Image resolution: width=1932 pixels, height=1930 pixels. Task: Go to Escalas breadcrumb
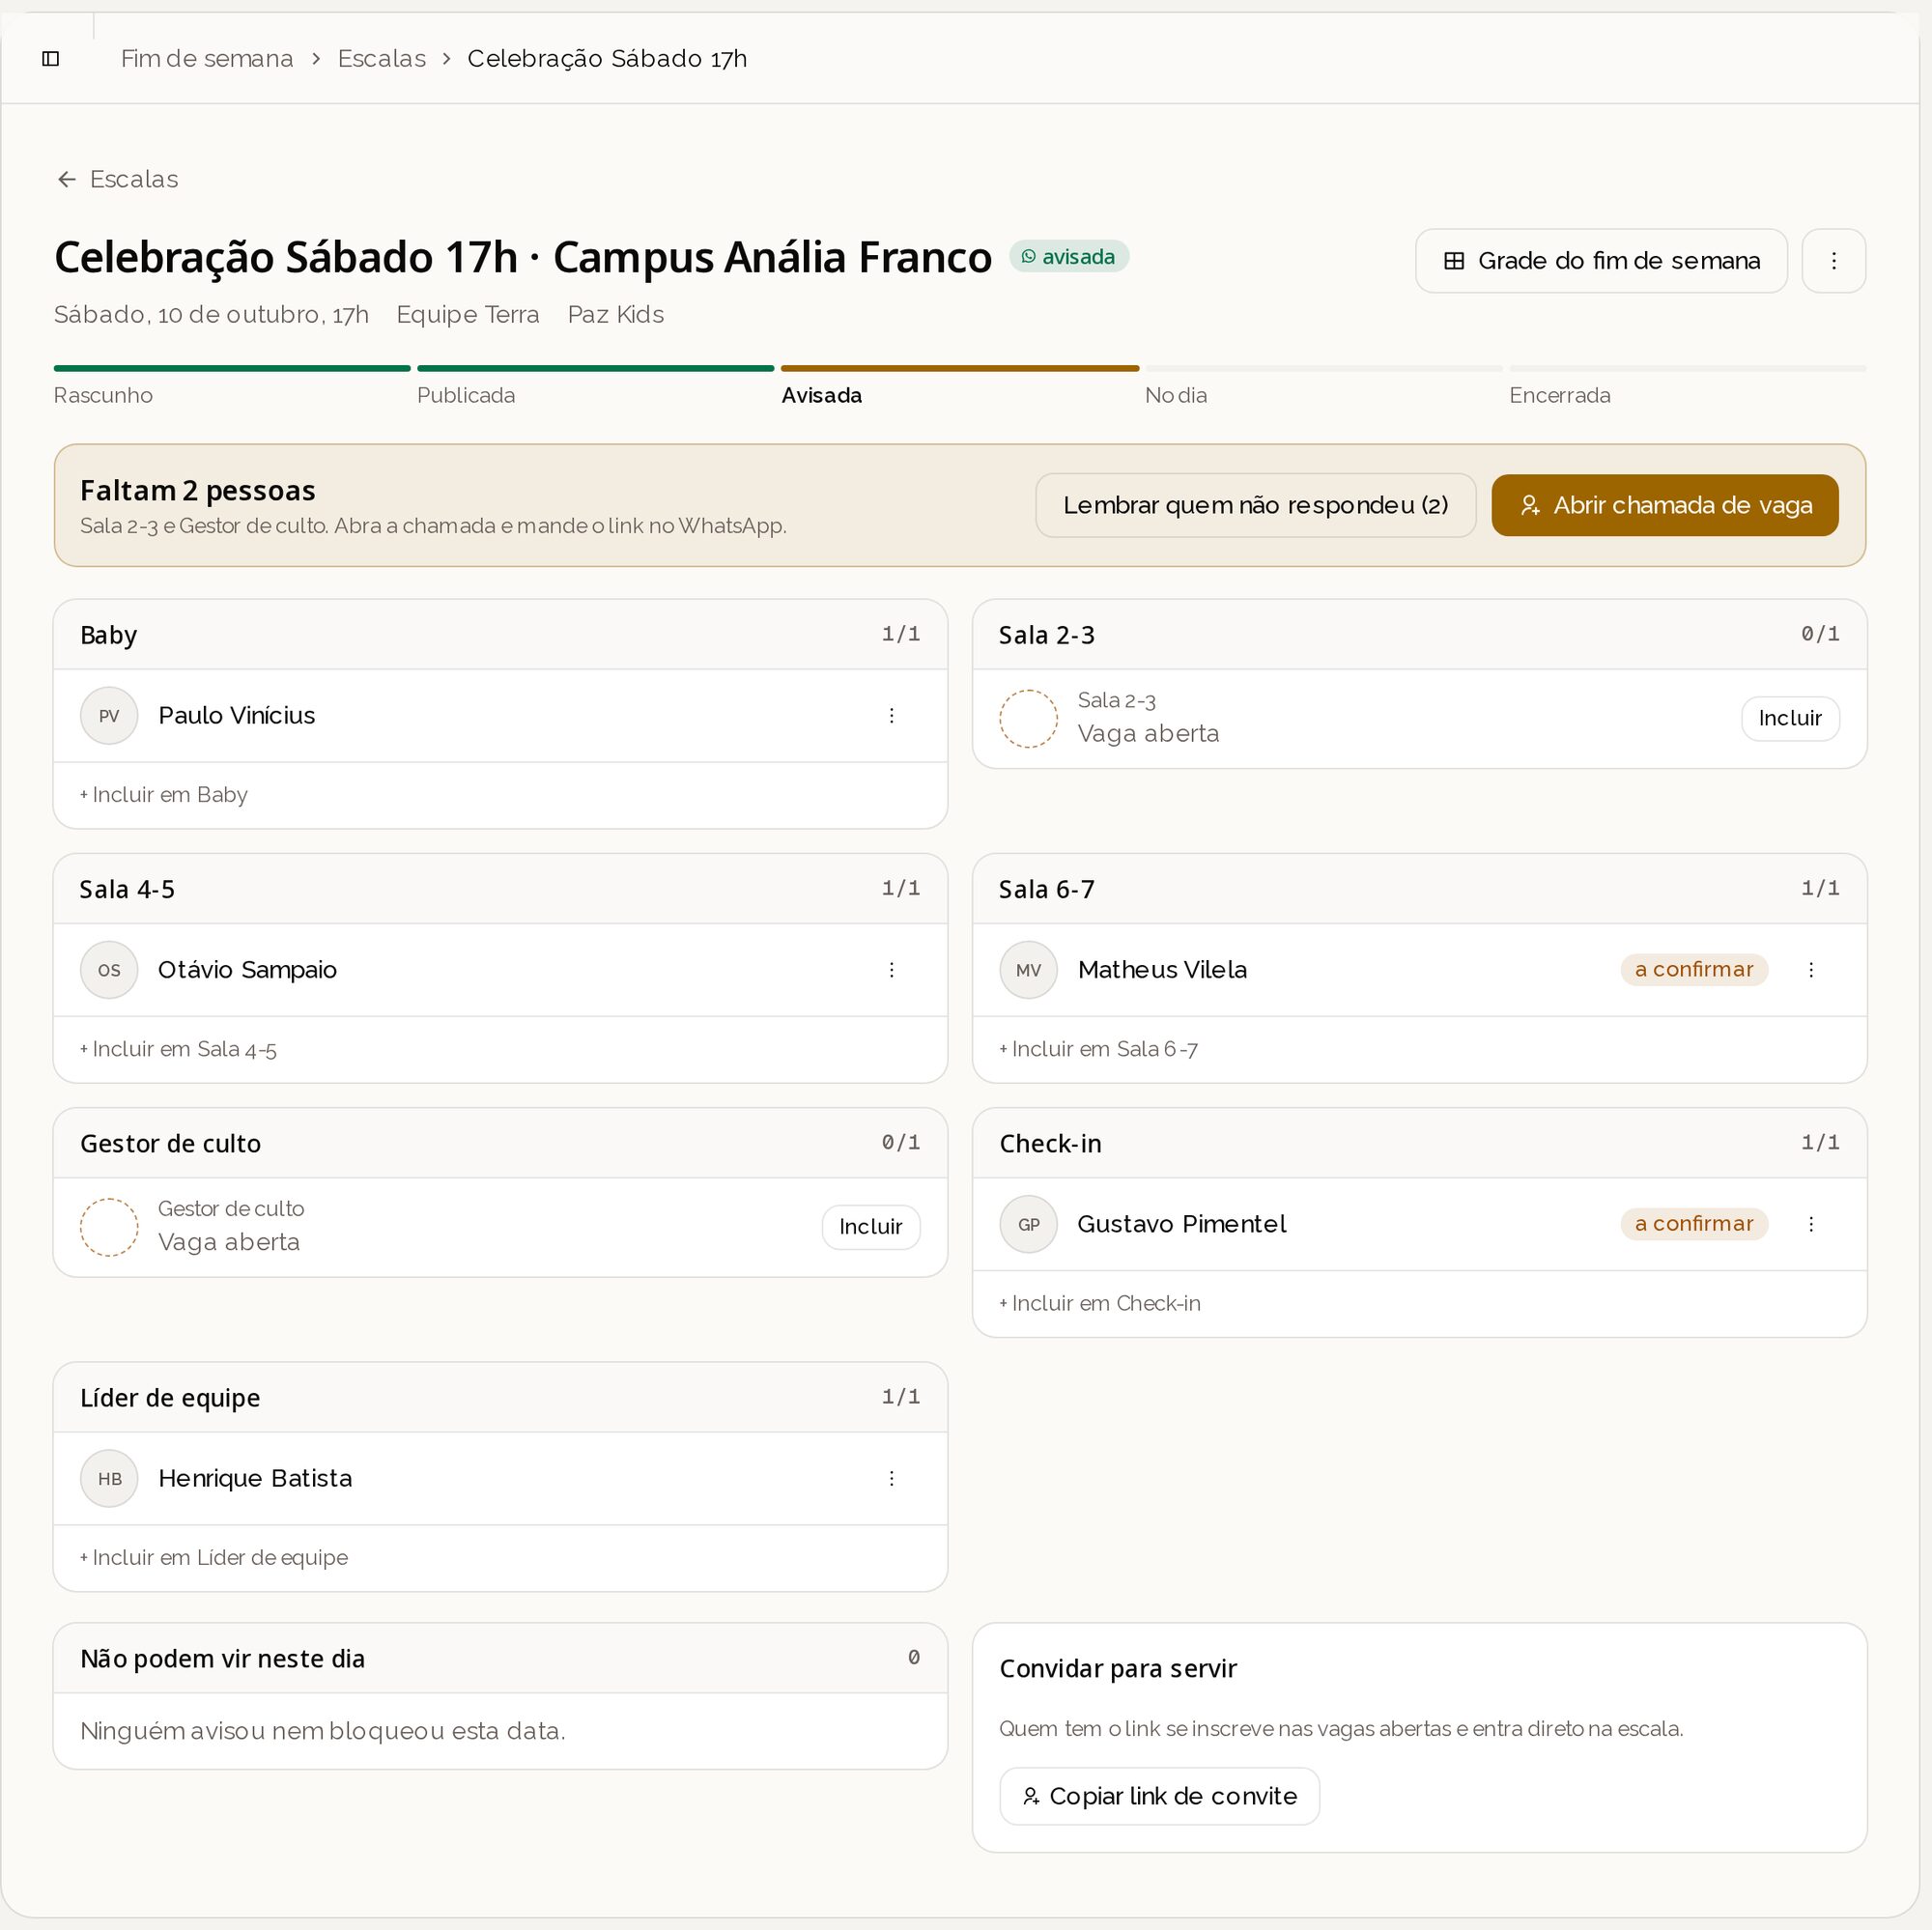click(x=381, y=59)
